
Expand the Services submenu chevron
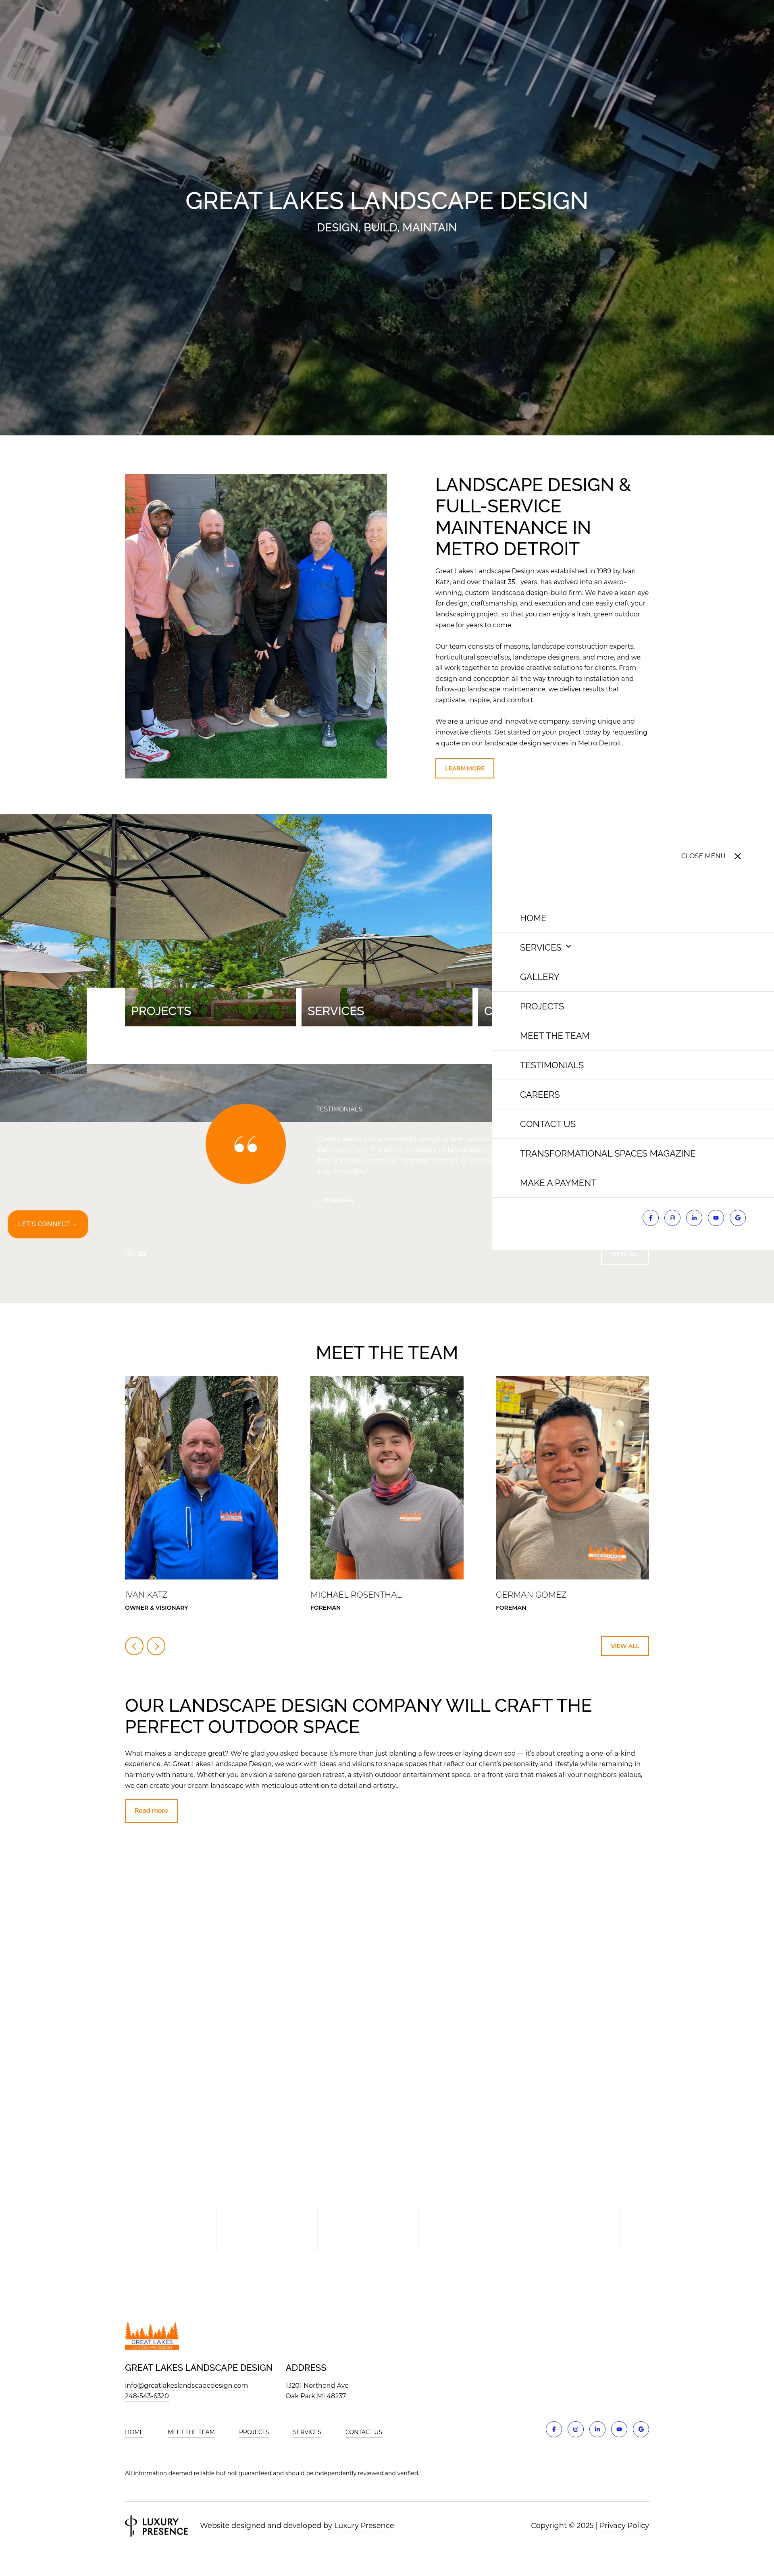(568, 946)
